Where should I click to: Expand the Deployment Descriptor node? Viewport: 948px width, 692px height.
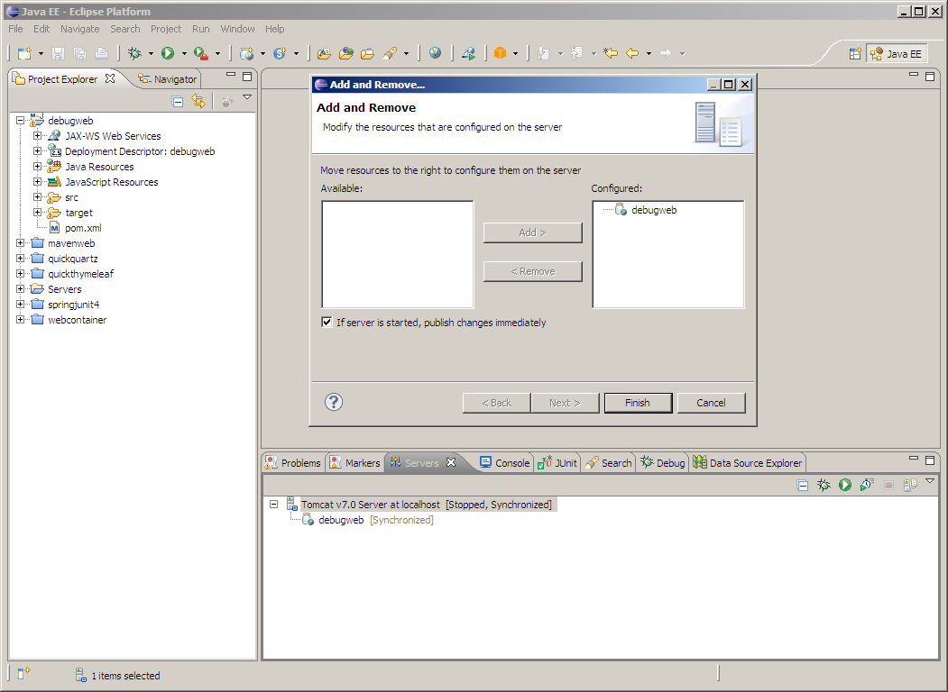coord(38,151)
